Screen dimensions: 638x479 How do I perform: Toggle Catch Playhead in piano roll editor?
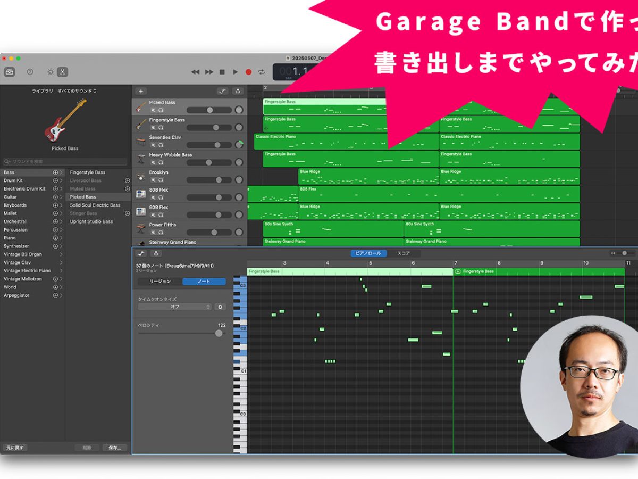(x=156, y=253)
